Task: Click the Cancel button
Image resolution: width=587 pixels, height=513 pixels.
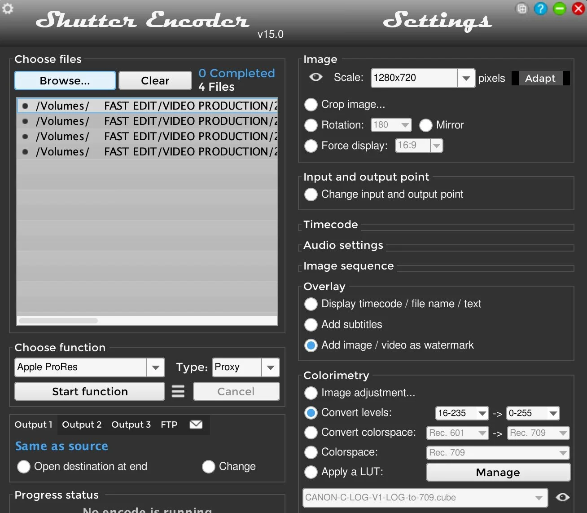Action: 236,391
